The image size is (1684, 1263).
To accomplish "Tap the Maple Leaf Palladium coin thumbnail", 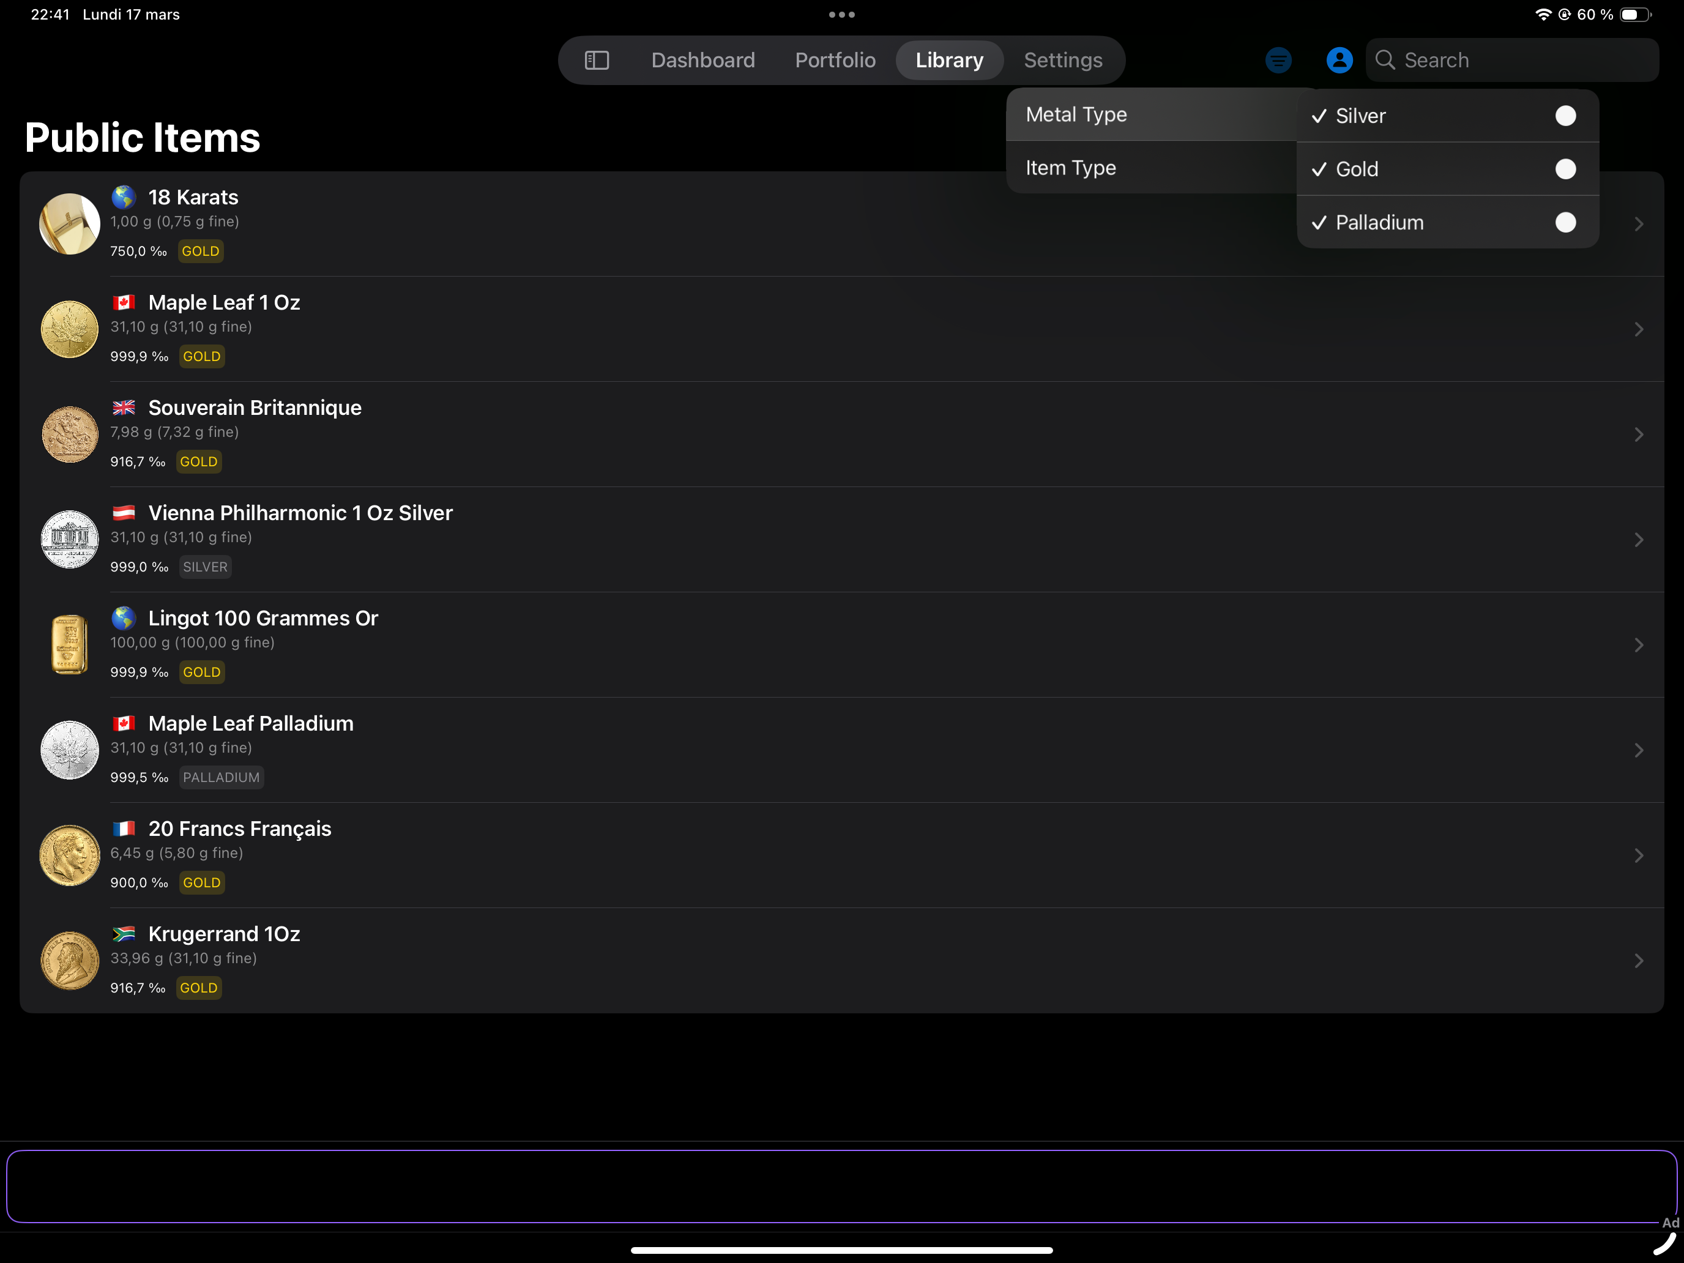I will (69, 750).
